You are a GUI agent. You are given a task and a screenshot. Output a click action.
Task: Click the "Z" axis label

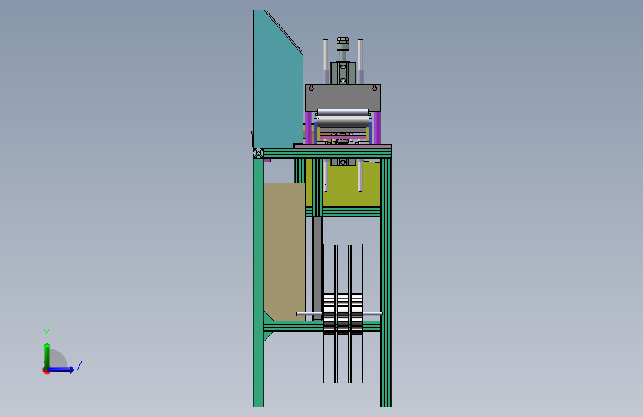tap(79, 365)
